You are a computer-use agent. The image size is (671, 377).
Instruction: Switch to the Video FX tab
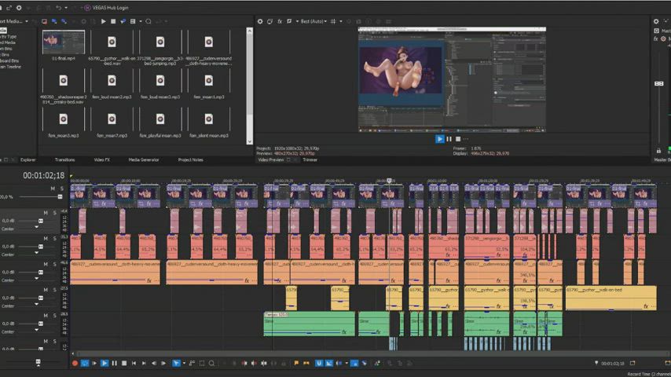(102, 159)
